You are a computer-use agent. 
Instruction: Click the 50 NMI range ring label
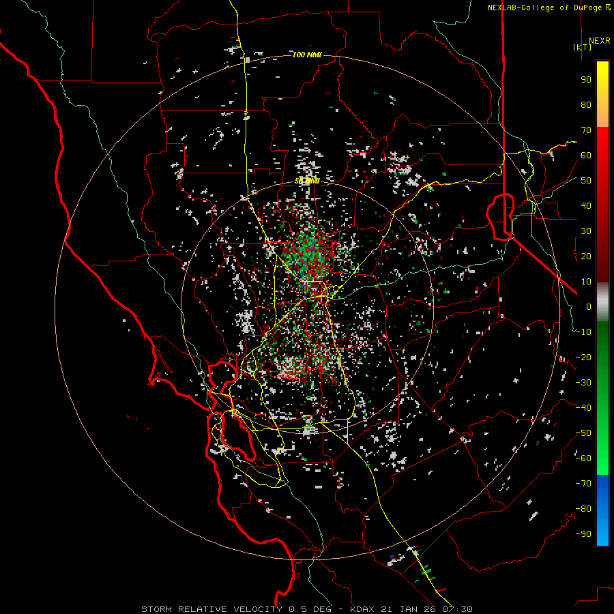308,181
